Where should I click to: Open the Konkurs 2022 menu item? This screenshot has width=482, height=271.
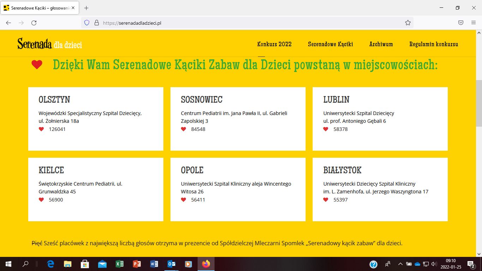click(x=275, y=44)
